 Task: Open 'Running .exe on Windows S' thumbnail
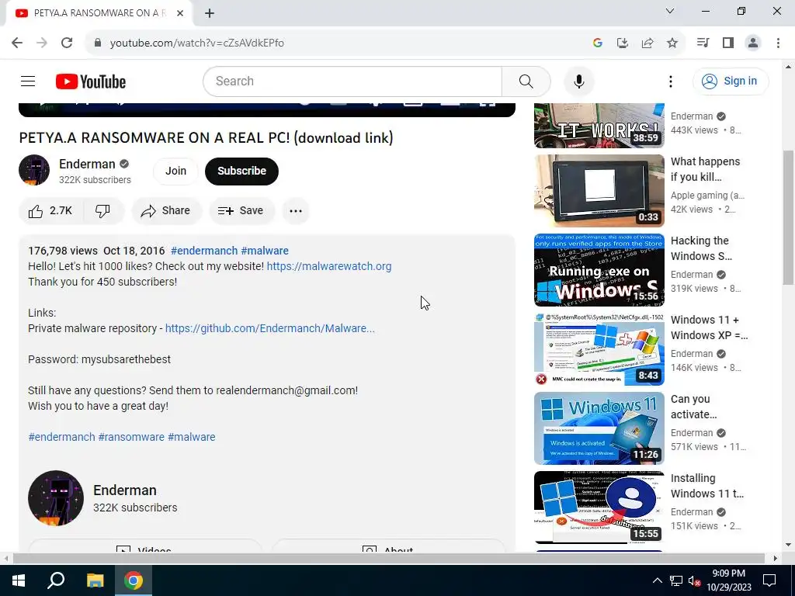pyautogui.click(x=599, y=270)
